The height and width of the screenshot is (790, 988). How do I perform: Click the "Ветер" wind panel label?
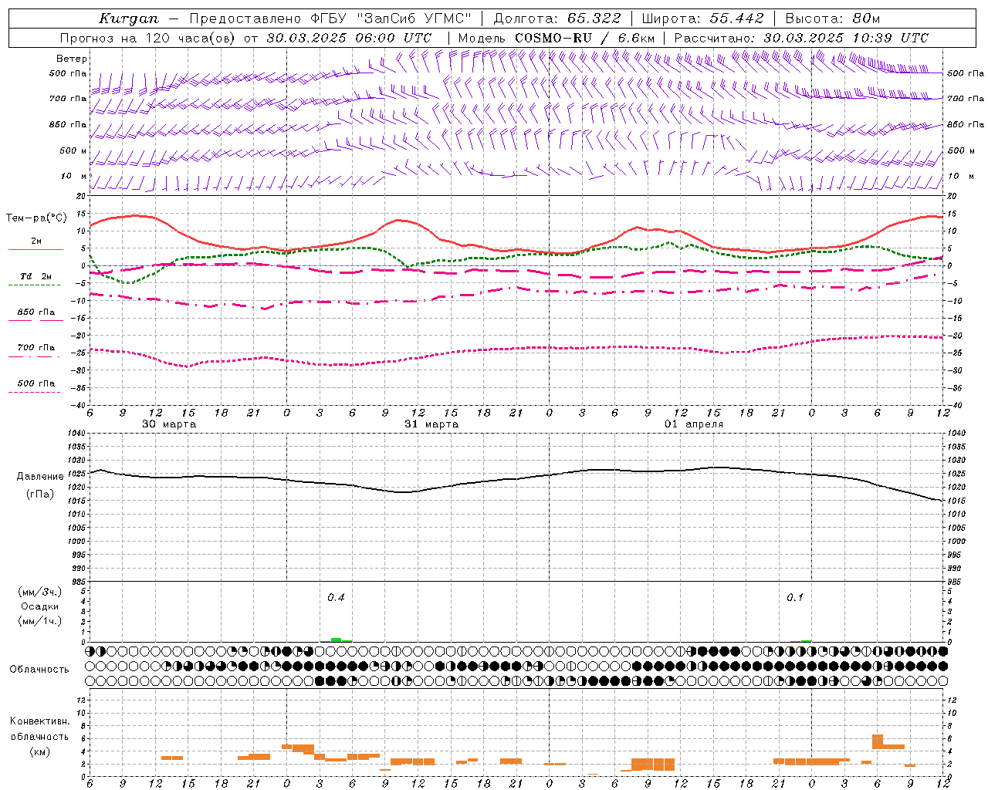[72, 59]
